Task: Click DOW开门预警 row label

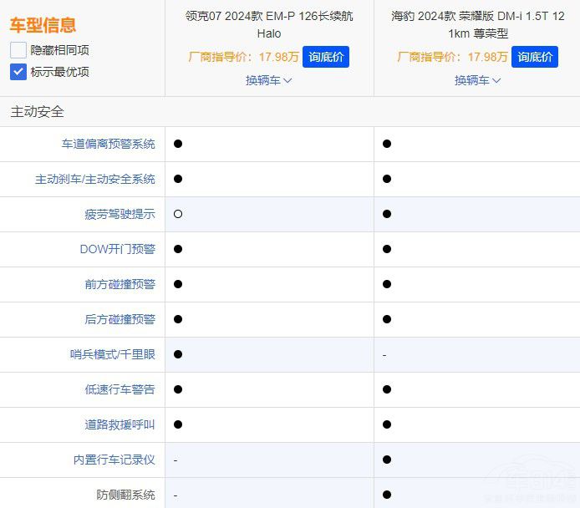Action: pyautogui.click(x=117, y=249)
